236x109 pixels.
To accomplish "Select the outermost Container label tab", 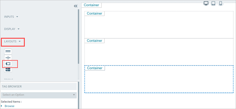I will tap(91, 5).
